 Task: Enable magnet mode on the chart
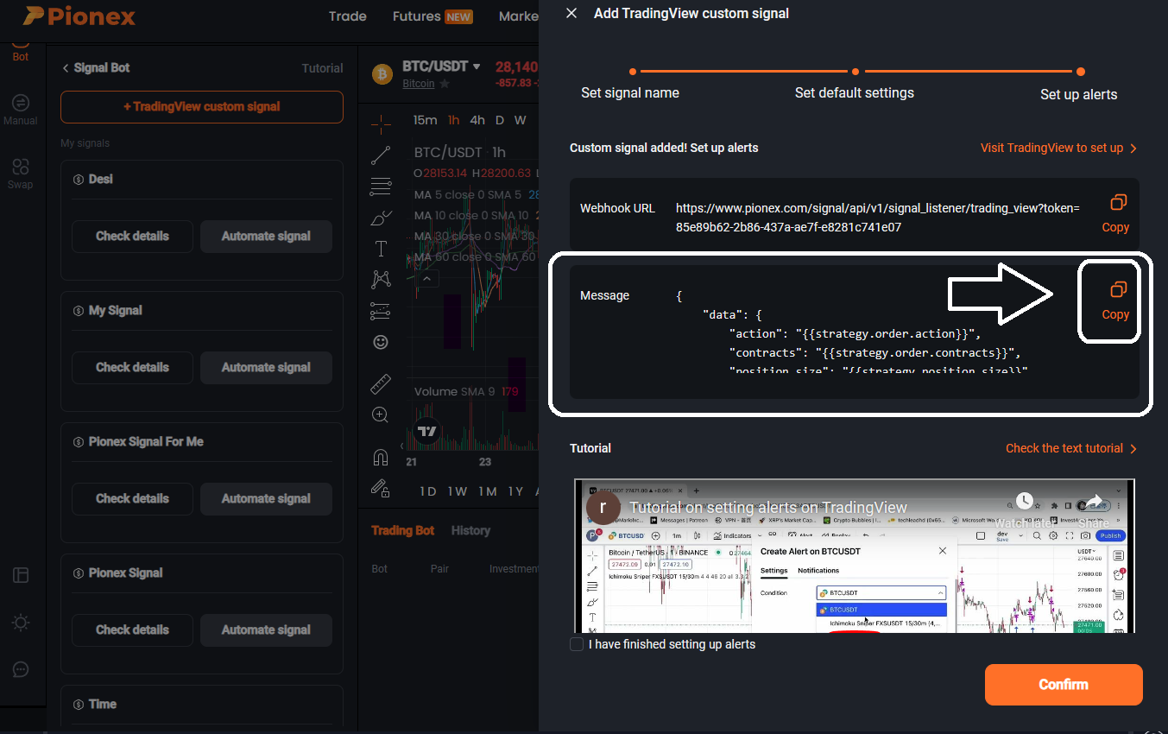(x=380, y=457)
